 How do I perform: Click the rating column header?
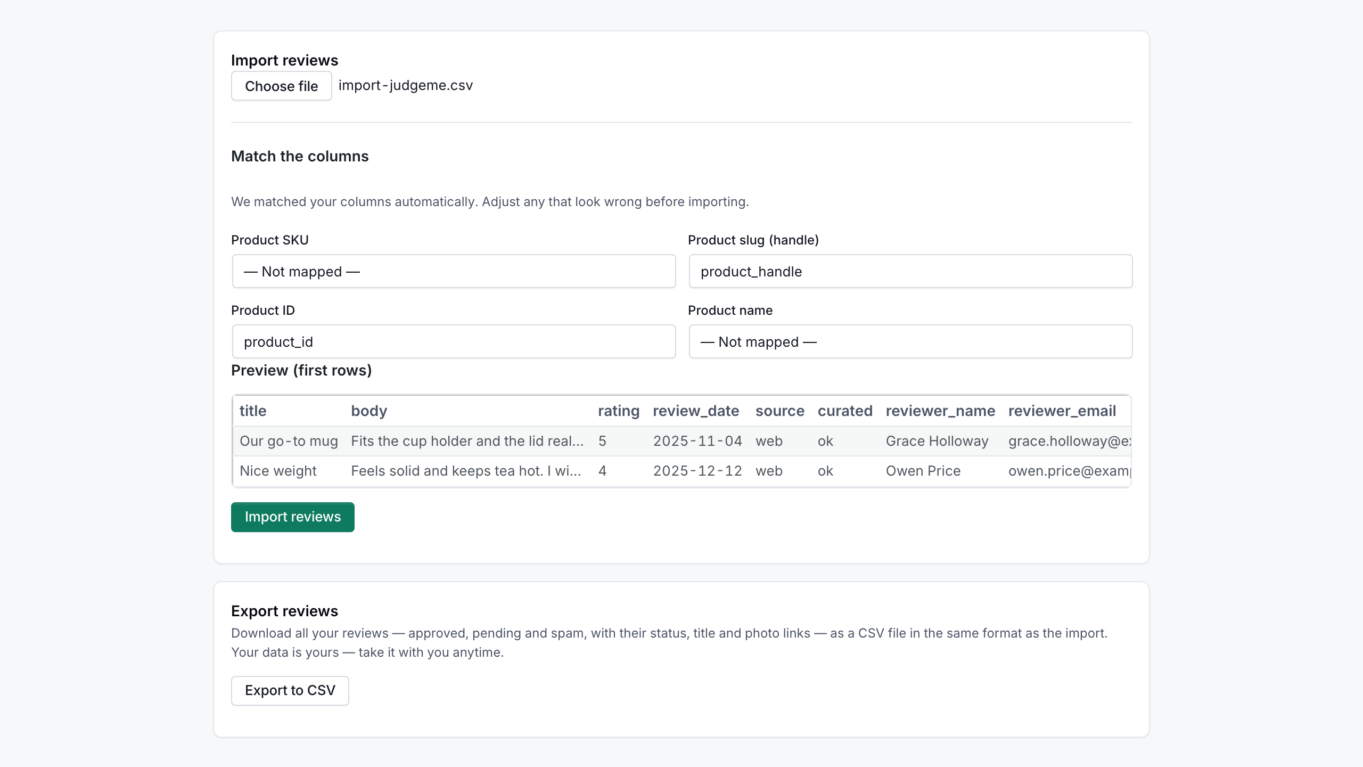619,411
